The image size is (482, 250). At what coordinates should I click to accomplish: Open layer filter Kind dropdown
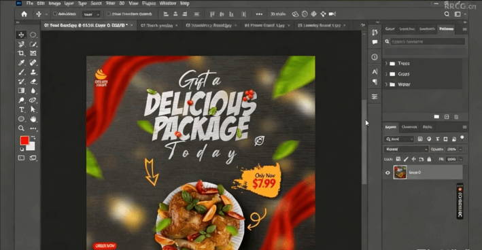click(399, 139)
